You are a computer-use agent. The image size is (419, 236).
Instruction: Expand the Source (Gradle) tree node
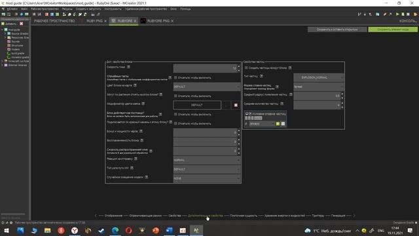(5, 33)
